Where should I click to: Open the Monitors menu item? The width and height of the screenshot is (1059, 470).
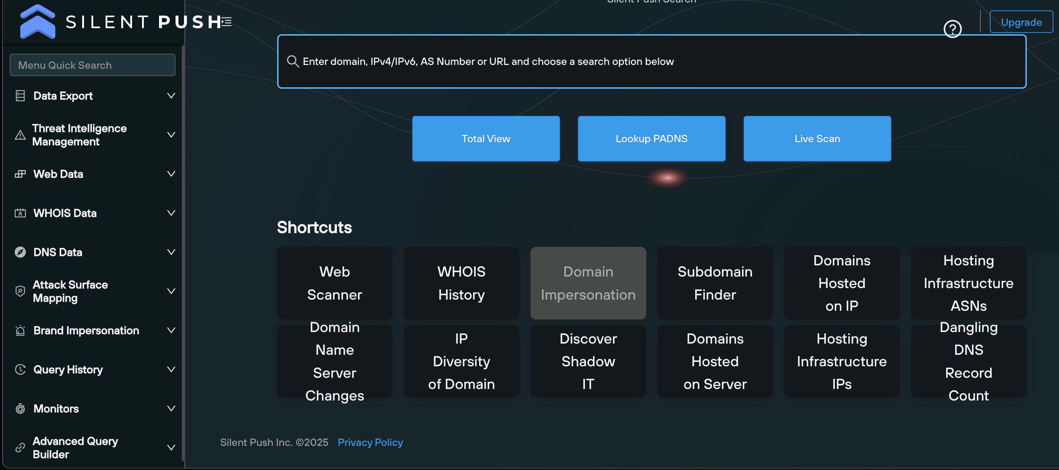point(56,409)
